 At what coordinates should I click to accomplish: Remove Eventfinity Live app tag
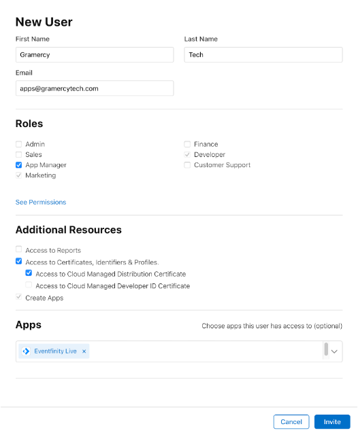click(x=84, y=351)
